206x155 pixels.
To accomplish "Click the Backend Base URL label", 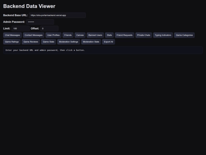I will coord(15,15).
